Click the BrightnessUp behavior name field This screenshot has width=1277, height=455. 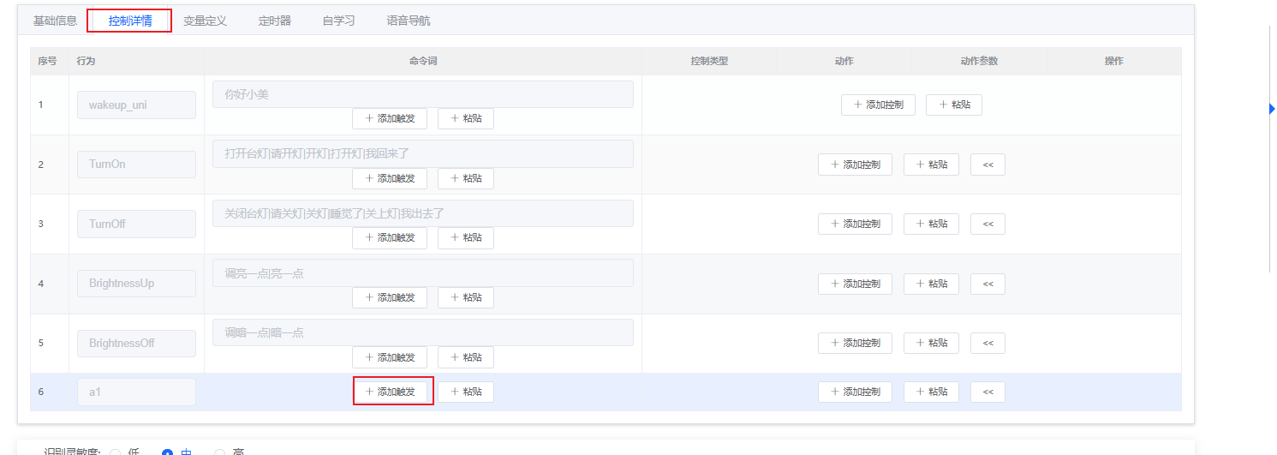[x=136, y=284]
